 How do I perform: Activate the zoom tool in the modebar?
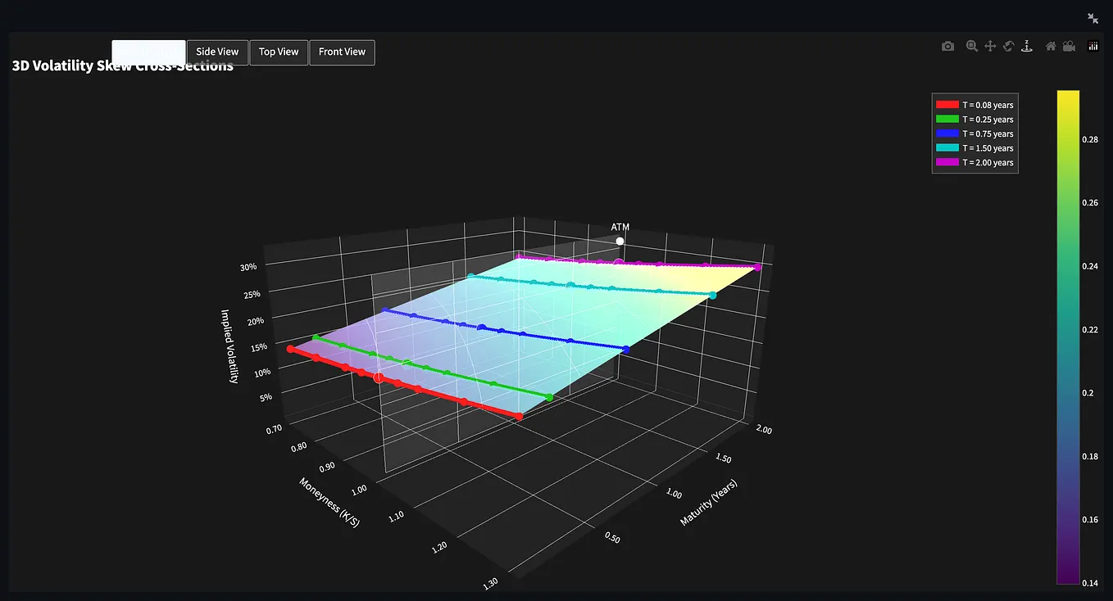(x=971, y=47)
